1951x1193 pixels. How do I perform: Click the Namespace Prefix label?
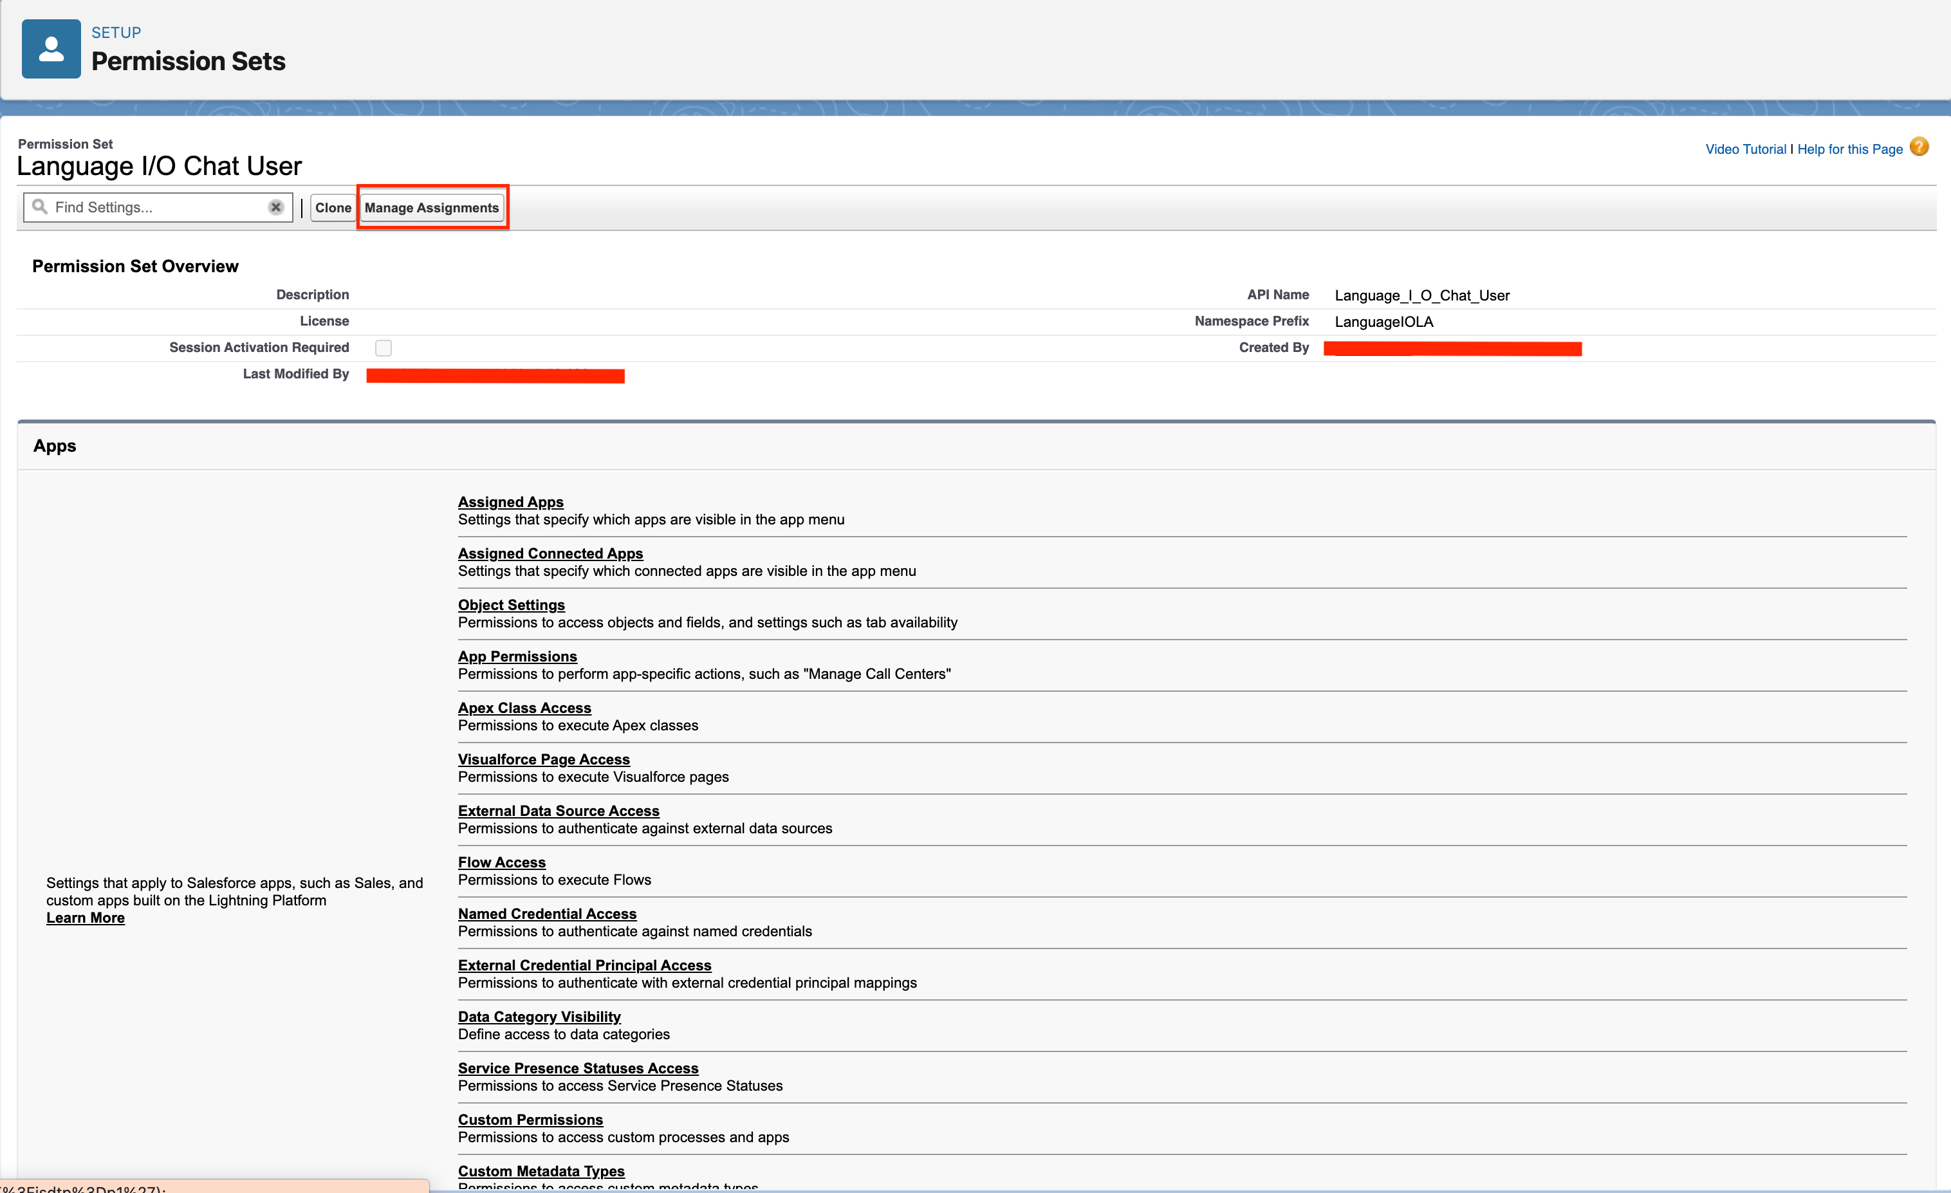[1252, 320]
